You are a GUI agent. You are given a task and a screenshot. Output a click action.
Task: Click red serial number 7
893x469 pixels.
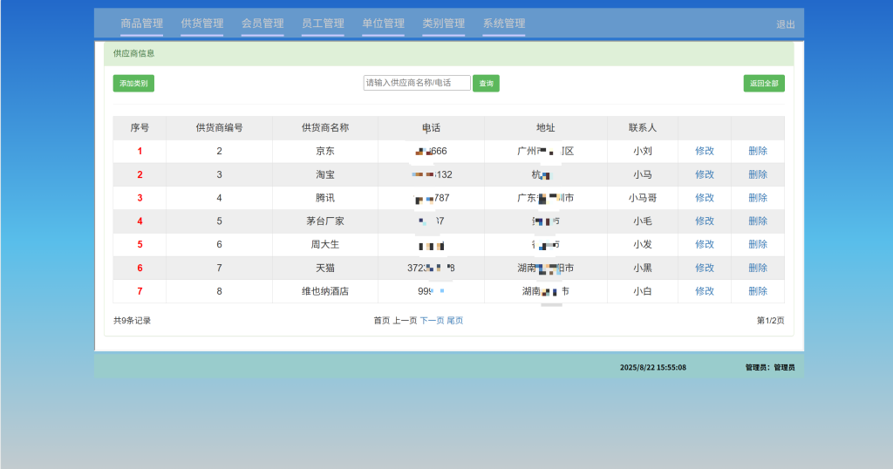pos(140,291)
